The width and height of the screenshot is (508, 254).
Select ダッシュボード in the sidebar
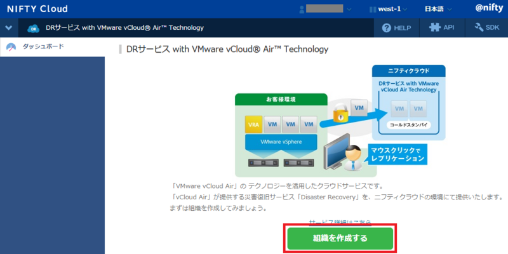(43, 46)
